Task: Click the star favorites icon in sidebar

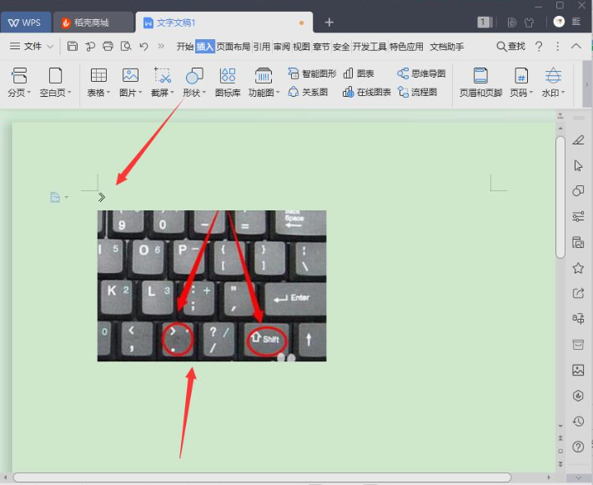Action: point(578,268)
